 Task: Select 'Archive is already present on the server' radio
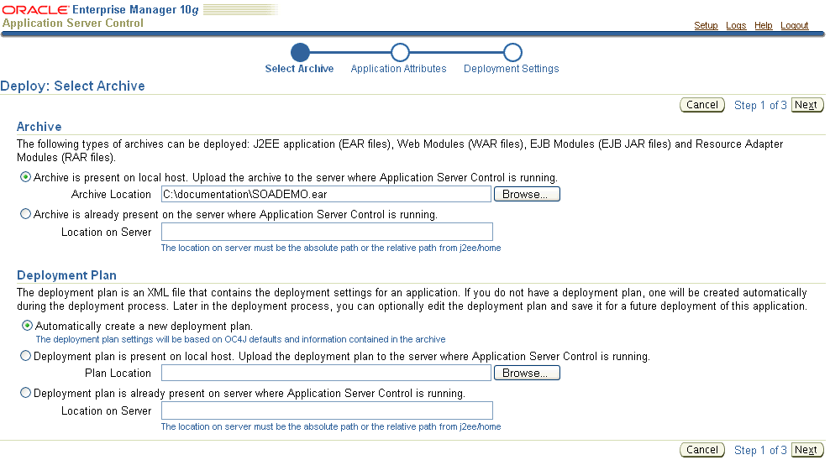coord(25,214)
